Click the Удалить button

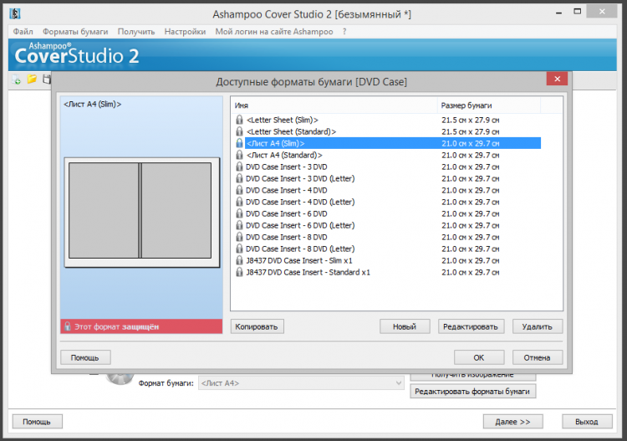click(x=537, y=326)
